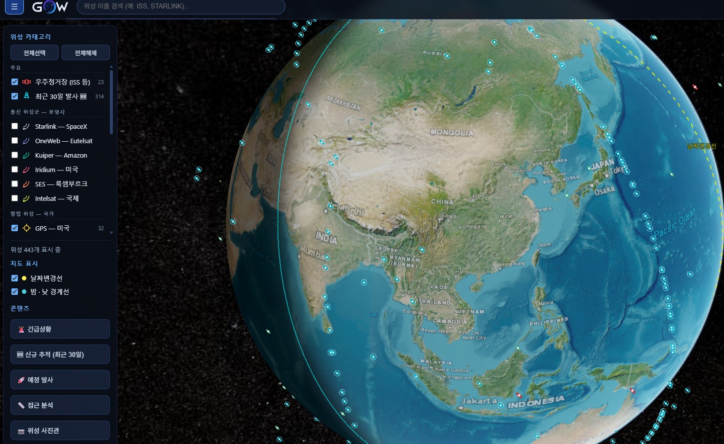The width and height of the screenshot is (724, 444).
Task: Open 신규 추적 (최근 30일)
Action: [60, 355]
